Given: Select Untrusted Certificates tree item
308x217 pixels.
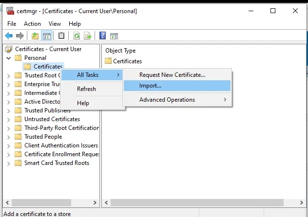Looking at the screenshot, I should coord(52,119).
